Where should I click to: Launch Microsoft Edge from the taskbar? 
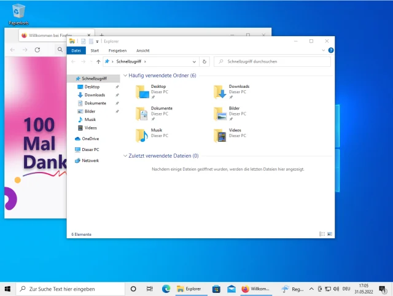(x=166, y=289)
